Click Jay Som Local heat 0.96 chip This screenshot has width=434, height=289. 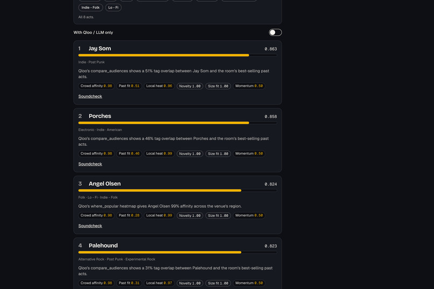[159, 86]
